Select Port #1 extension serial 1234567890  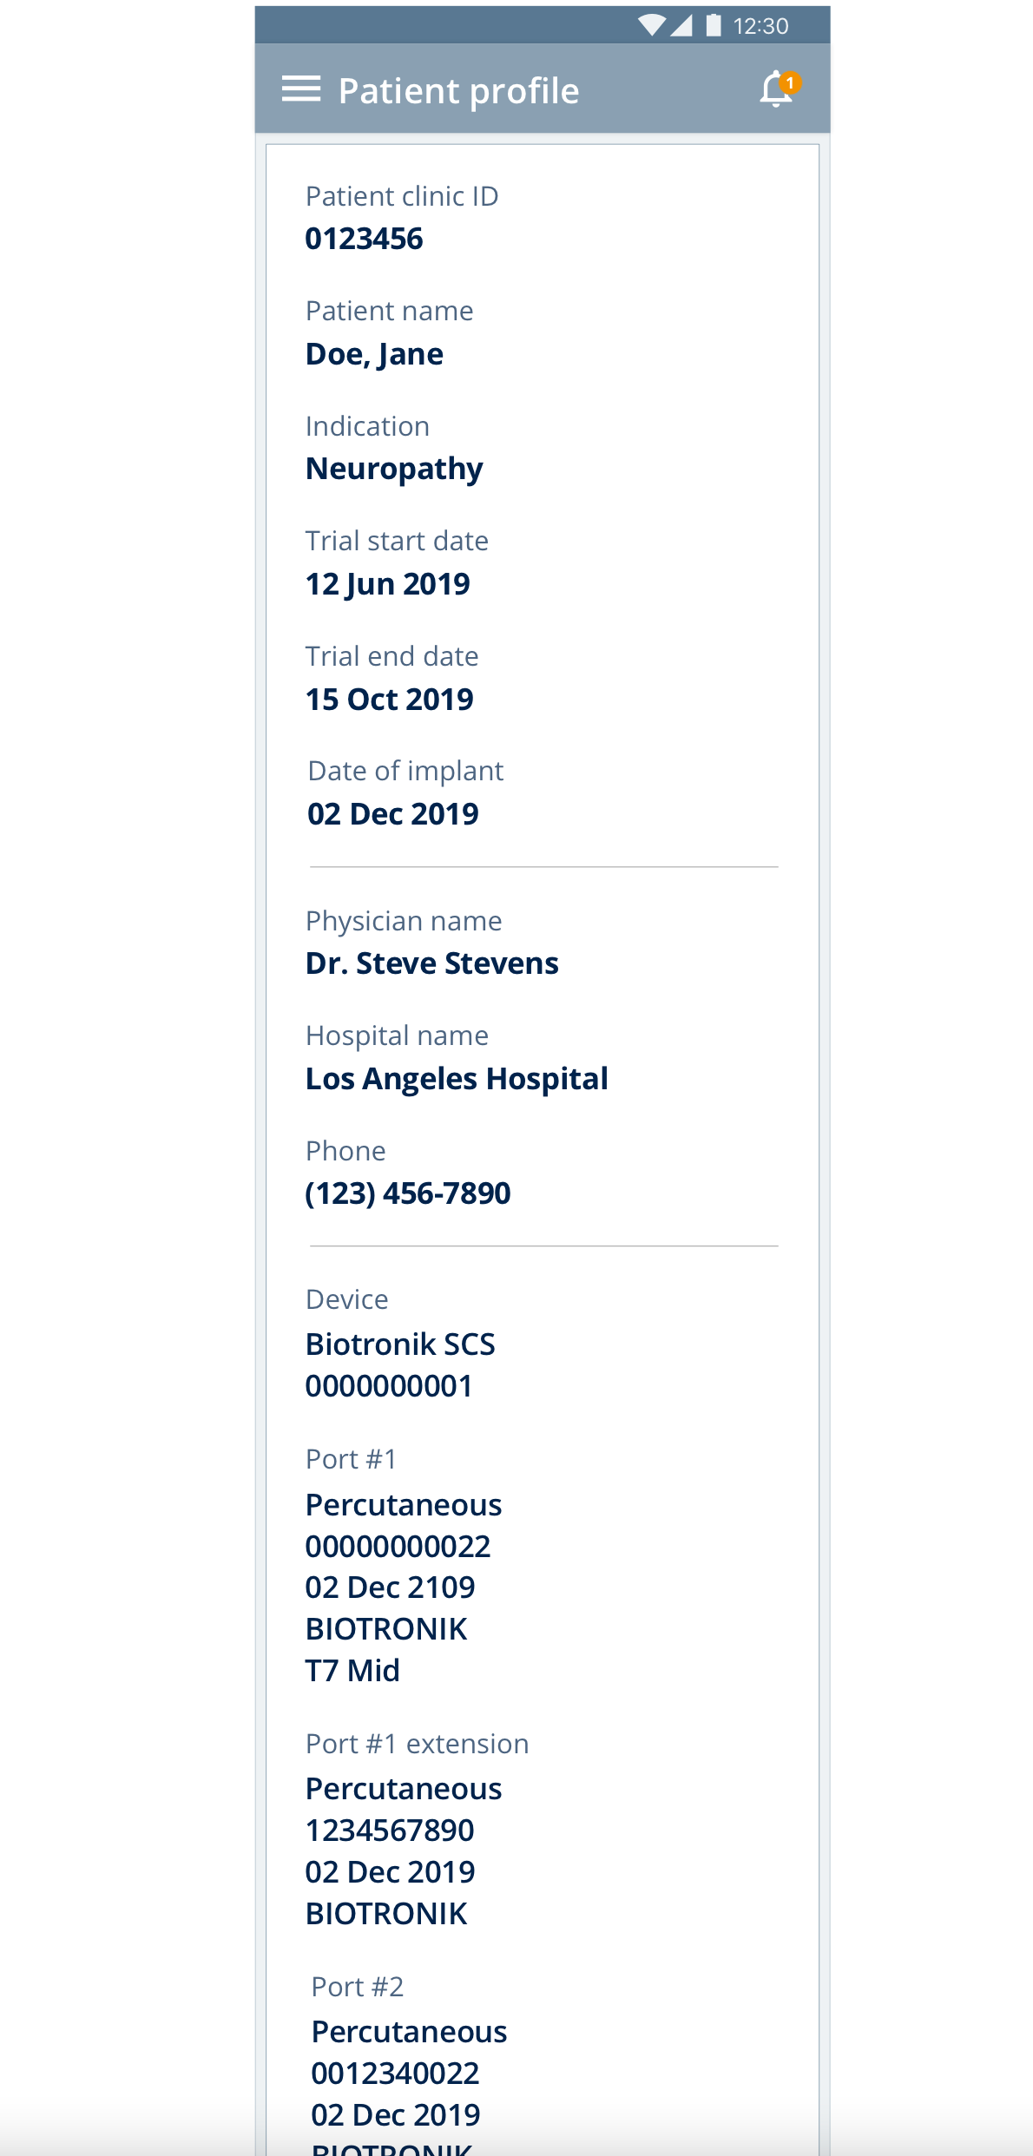pyautogui.click(x=390, y=1831)
